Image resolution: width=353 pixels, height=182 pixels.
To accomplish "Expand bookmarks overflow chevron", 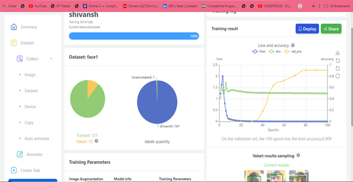I will (313, 6).
